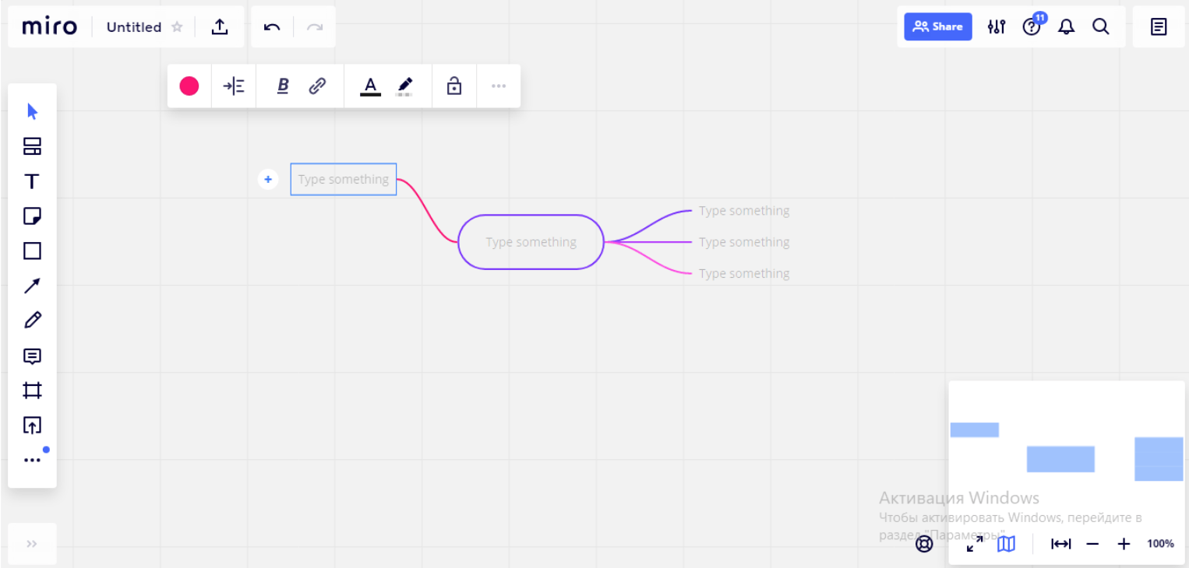The image size is (1189, 568).
Task: Toggle the minimap display
Action: point(1007,544)
